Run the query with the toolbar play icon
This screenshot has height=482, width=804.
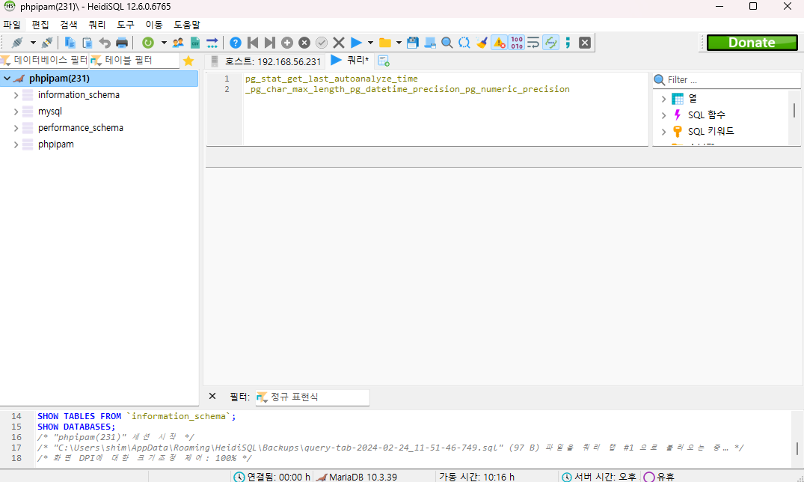coord(356,43)
